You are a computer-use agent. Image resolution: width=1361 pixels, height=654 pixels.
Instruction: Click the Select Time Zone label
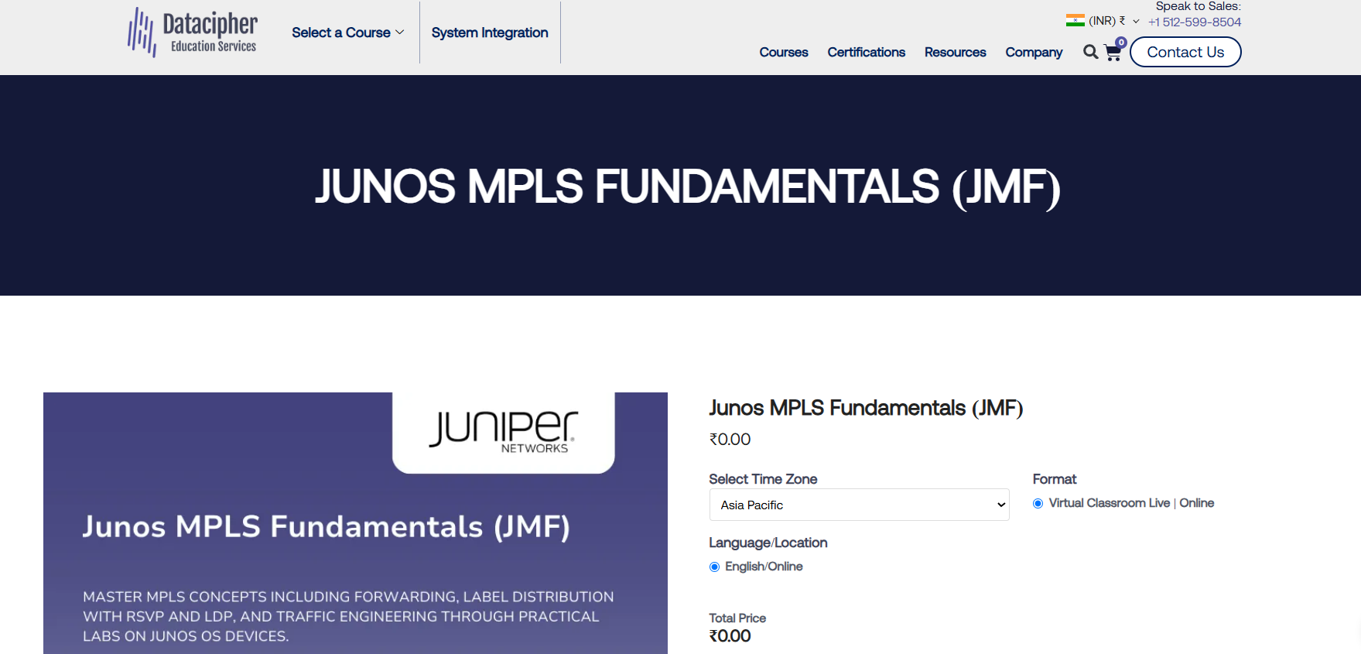pos(763,479)
